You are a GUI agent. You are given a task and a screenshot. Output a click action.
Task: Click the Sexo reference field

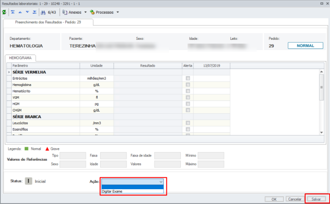tap(73, 164)
